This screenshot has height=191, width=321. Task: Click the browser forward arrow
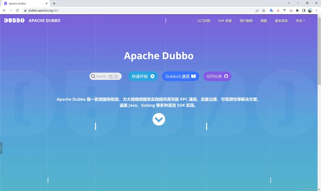(11, 10)
